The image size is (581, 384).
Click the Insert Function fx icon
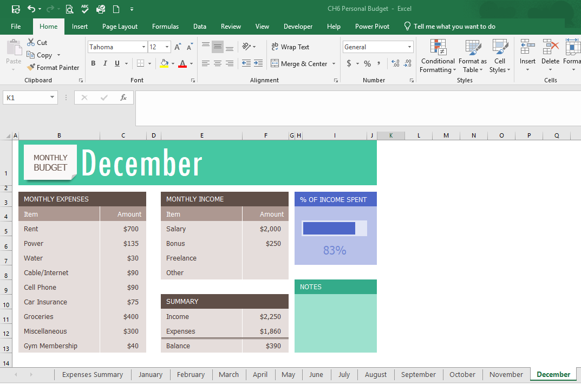click(x=123, y=97)
